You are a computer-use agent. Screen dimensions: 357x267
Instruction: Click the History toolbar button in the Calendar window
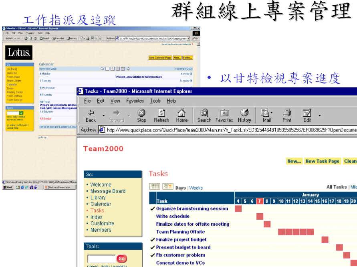tap(72, 38)
